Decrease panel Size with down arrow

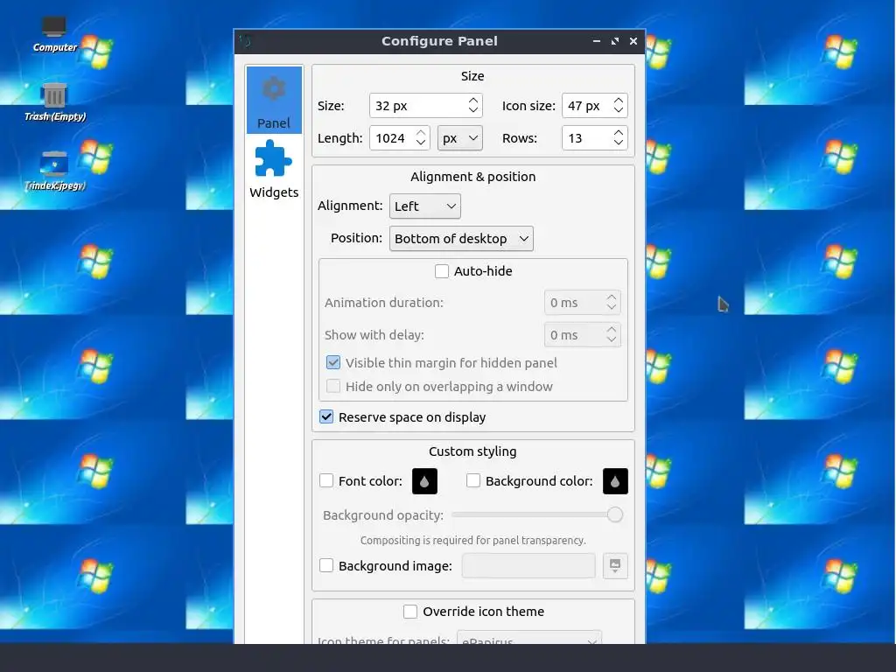click(473, 110)
